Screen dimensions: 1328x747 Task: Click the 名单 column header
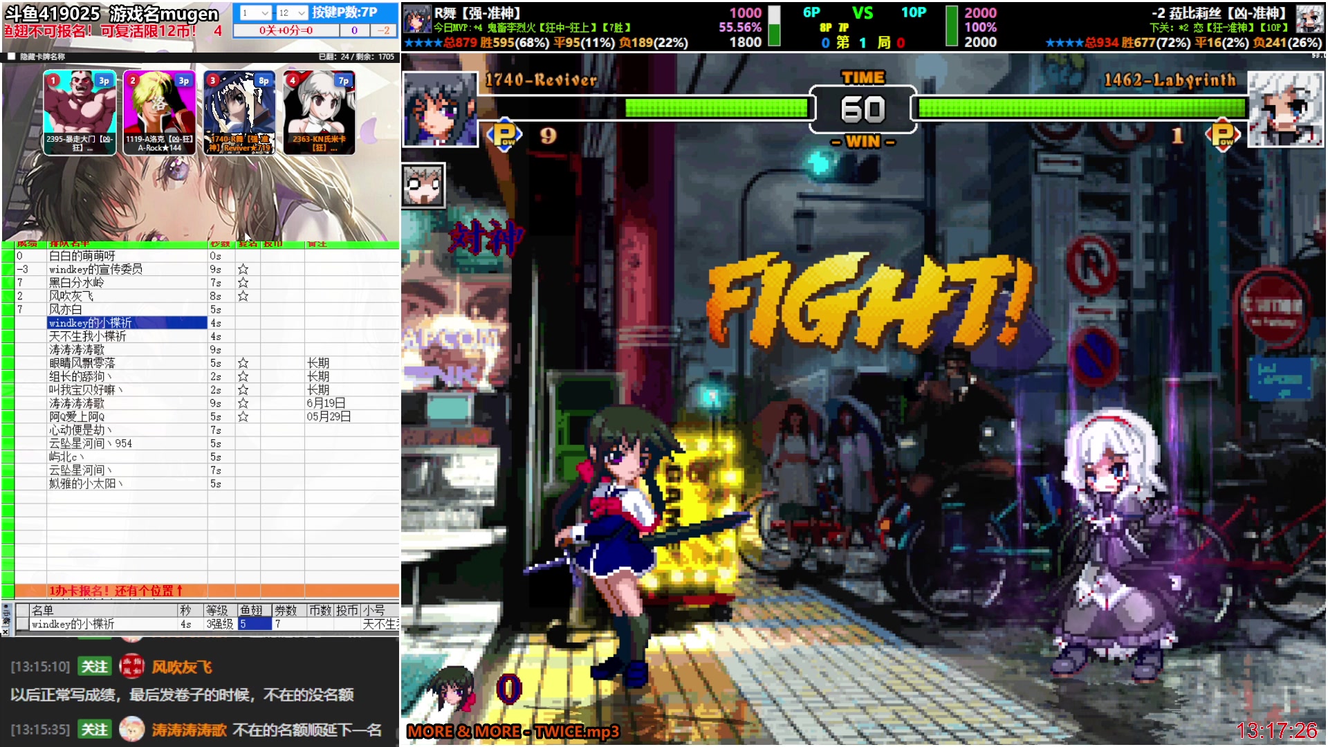[x=103, y=610]
